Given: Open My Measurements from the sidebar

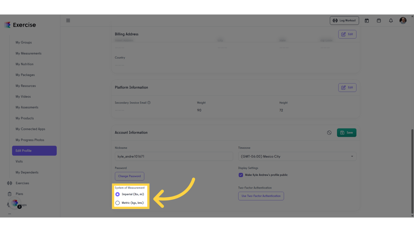Looking at the screenshot, I should 28,53.
